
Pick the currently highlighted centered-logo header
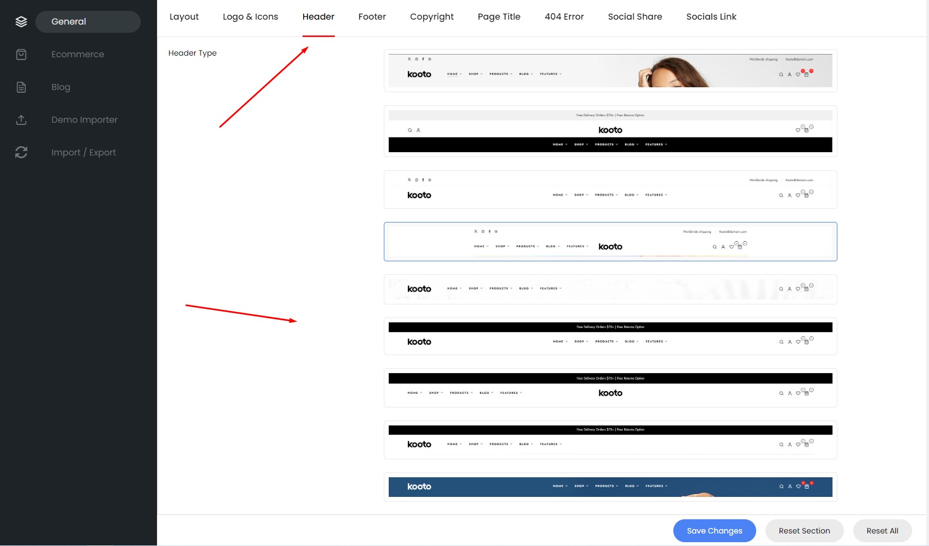(610, 242)
